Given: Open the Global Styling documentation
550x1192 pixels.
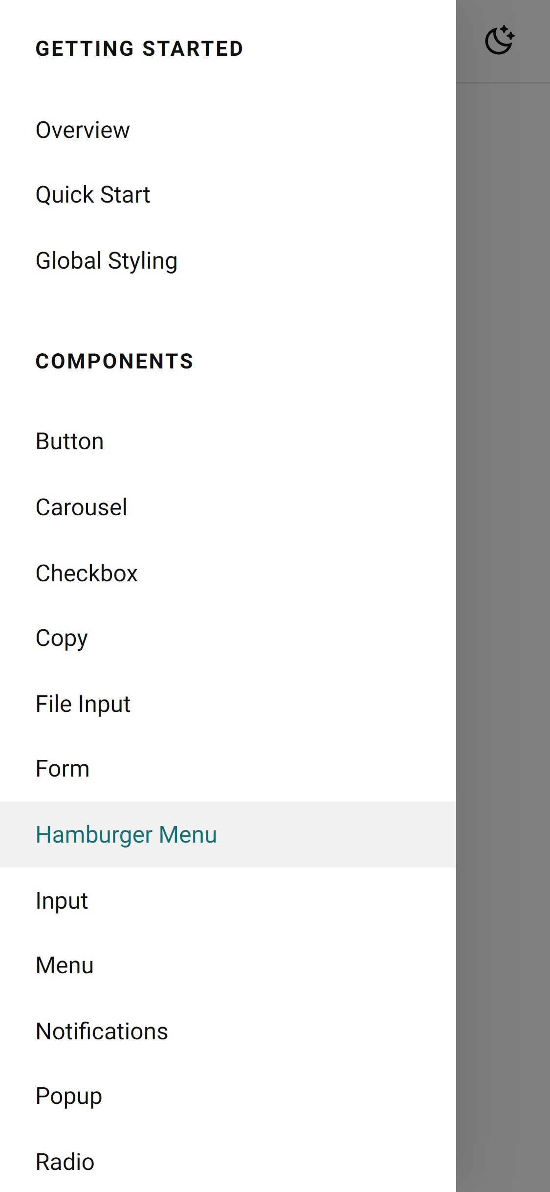Looking at the screenshot, I should coord(107,260).
